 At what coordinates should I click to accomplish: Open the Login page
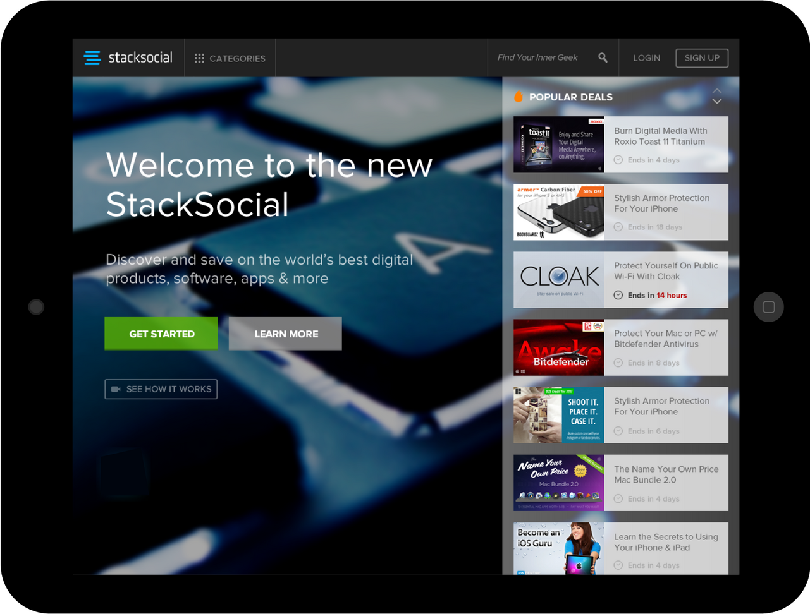click(x=646, y=57)
